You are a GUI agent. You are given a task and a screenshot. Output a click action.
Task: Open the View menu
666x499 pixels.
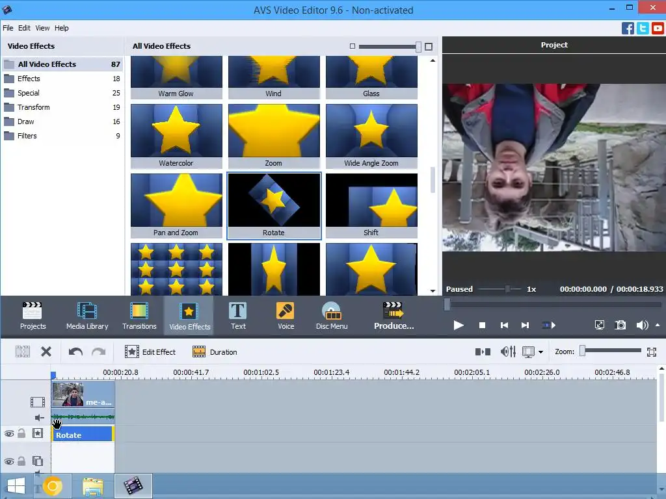coord(42,28)
